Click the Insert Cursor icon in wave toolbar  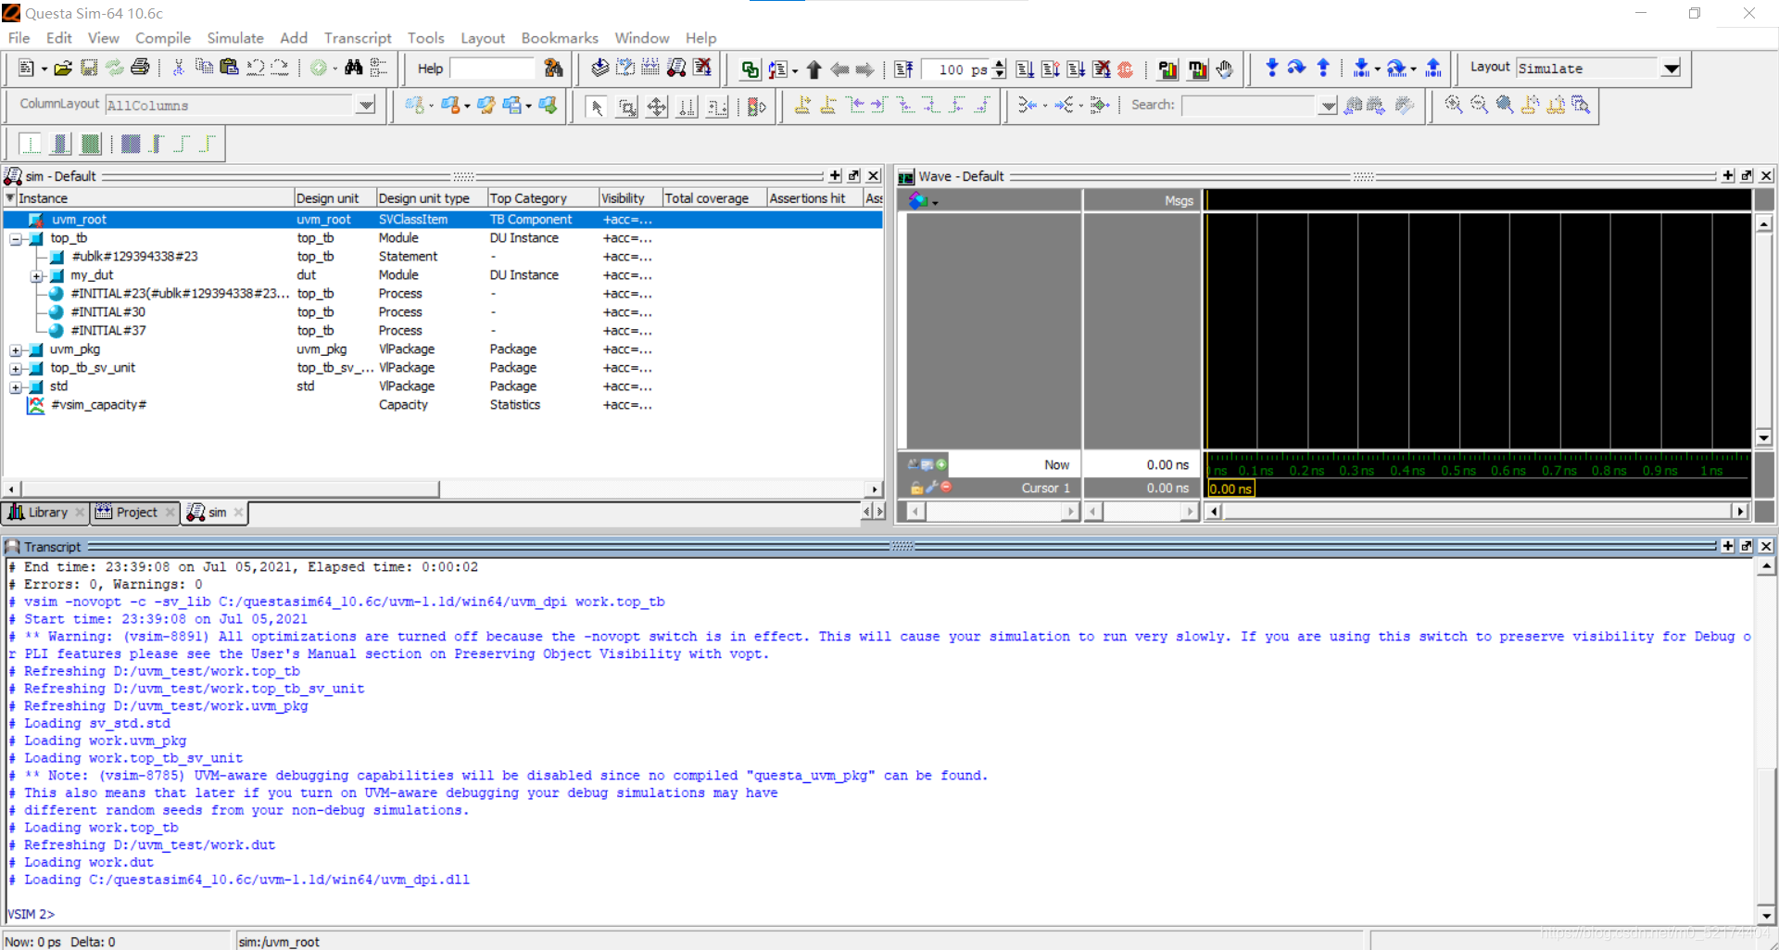[802, 106]
